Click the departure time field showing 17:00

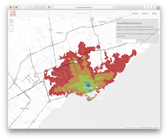click(x=126, y=41)
